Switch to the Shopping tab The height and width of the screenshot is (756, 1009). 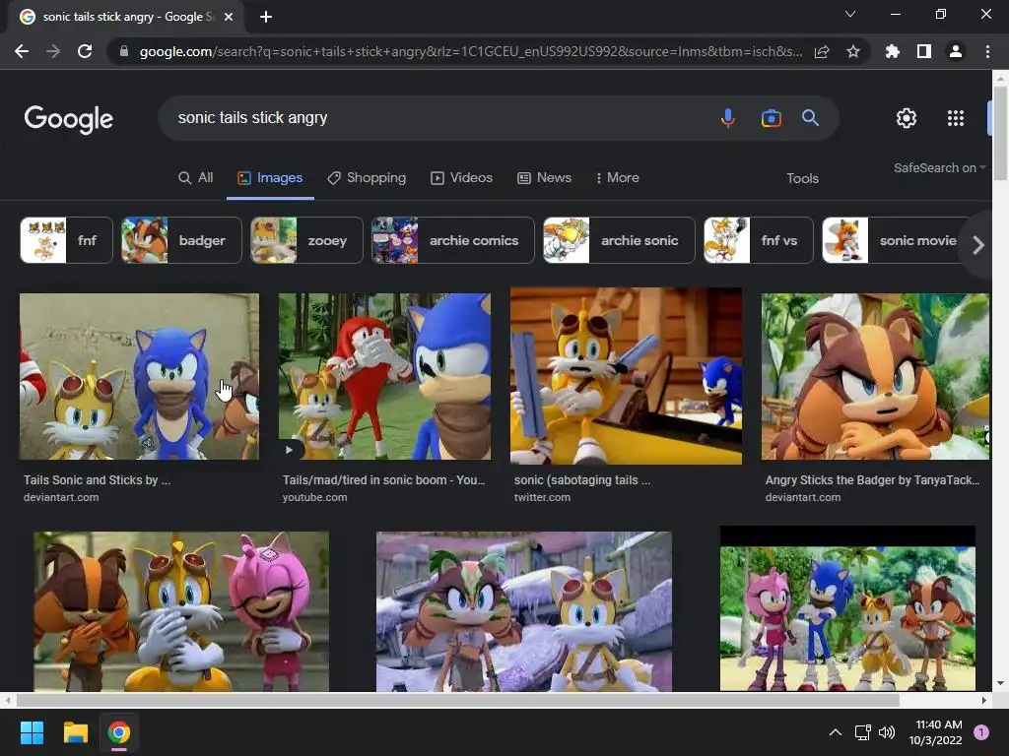coord(367,178)
